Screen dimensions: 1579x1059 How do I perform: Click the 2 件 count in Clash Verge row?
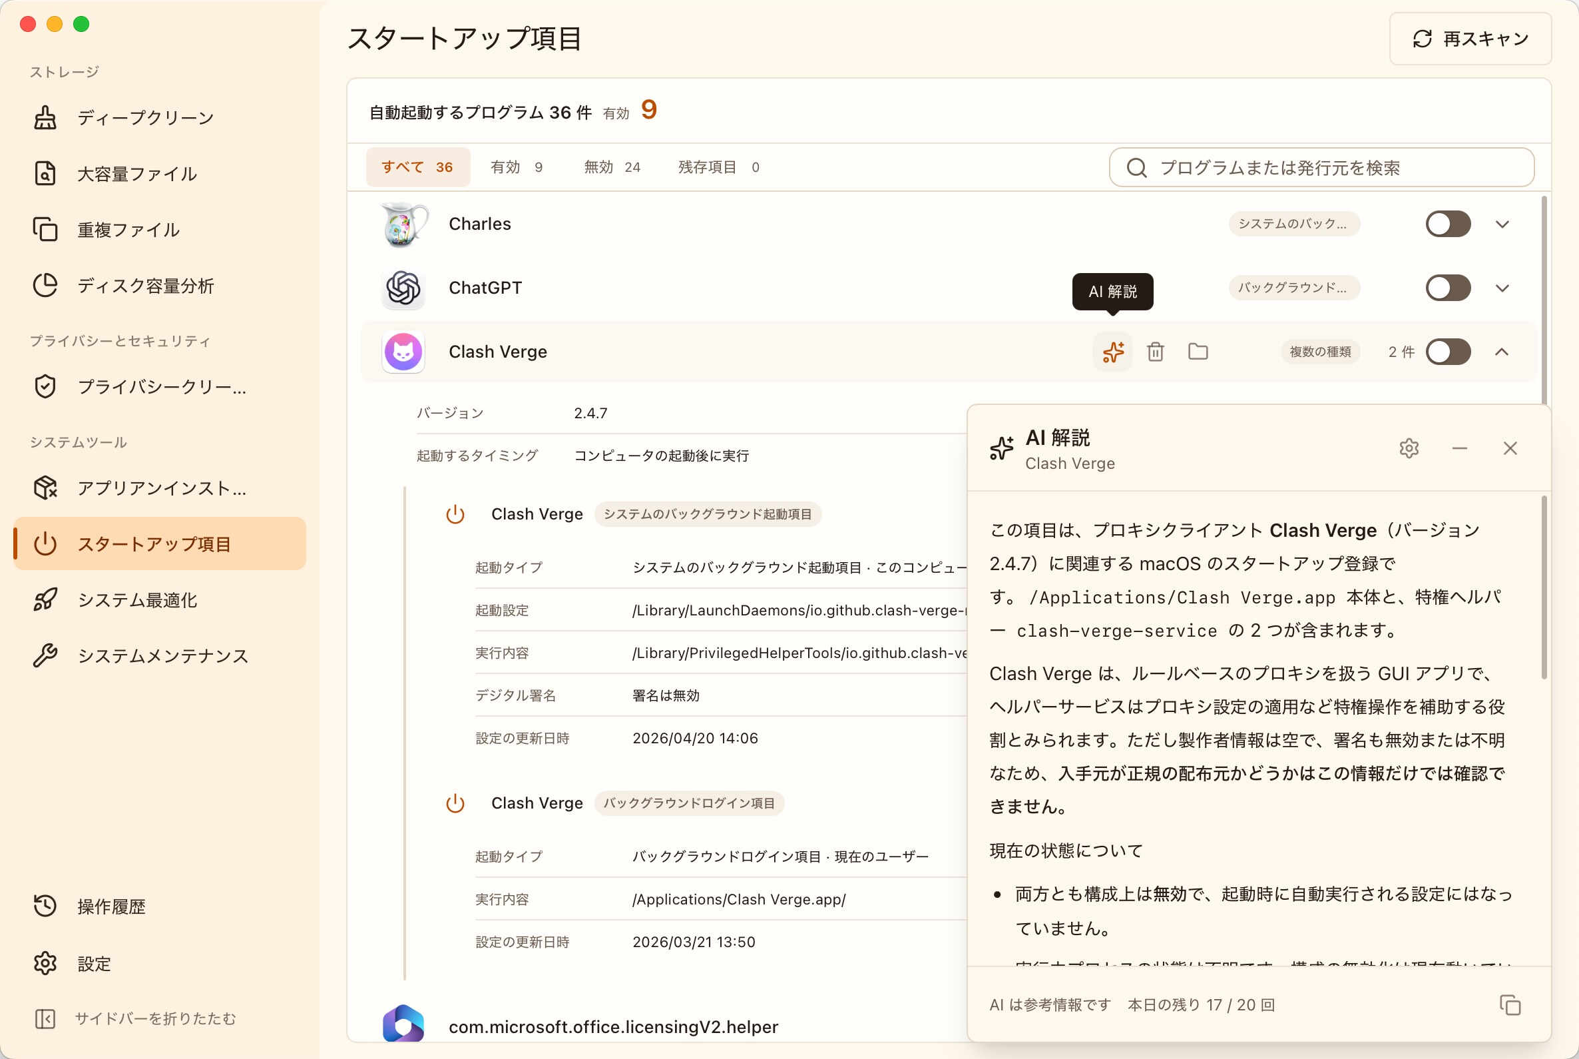point(1401,352)
